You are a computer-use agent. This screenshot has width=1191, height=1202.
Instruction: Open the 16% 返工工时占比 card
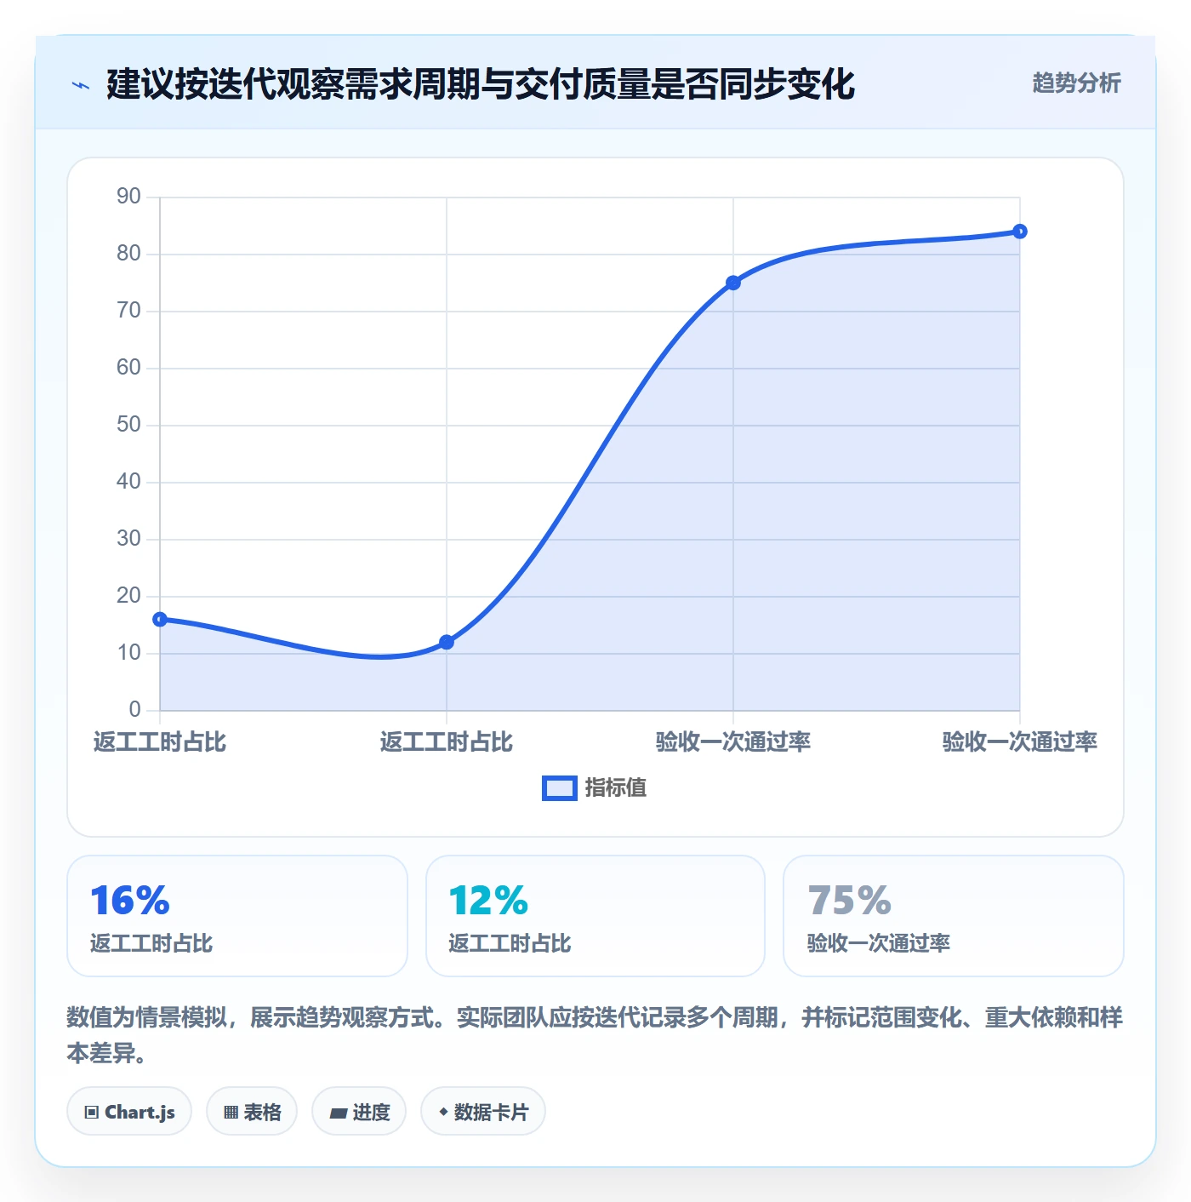tap(237, 916)
